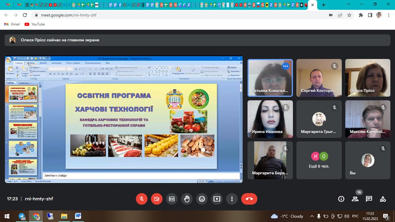Screen dimensions: 395x222
Task: Bookmark this page with the star
Action: (349, 15)
